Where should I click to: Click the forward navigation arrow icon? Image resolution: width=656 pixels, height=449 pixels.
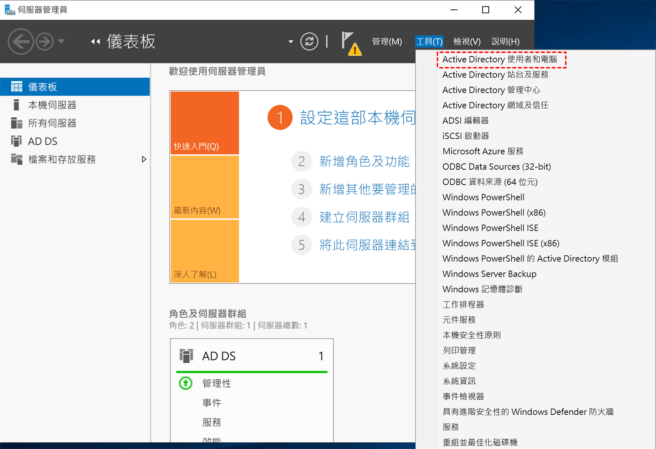point(45,42)
